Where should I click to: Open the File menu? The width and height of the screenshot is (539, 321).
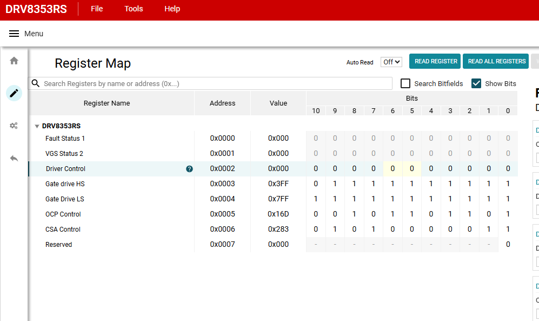(x=97, y=9)
